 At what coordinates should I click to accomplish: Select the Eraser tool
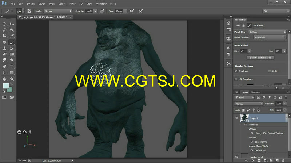[x=4, y=54]
